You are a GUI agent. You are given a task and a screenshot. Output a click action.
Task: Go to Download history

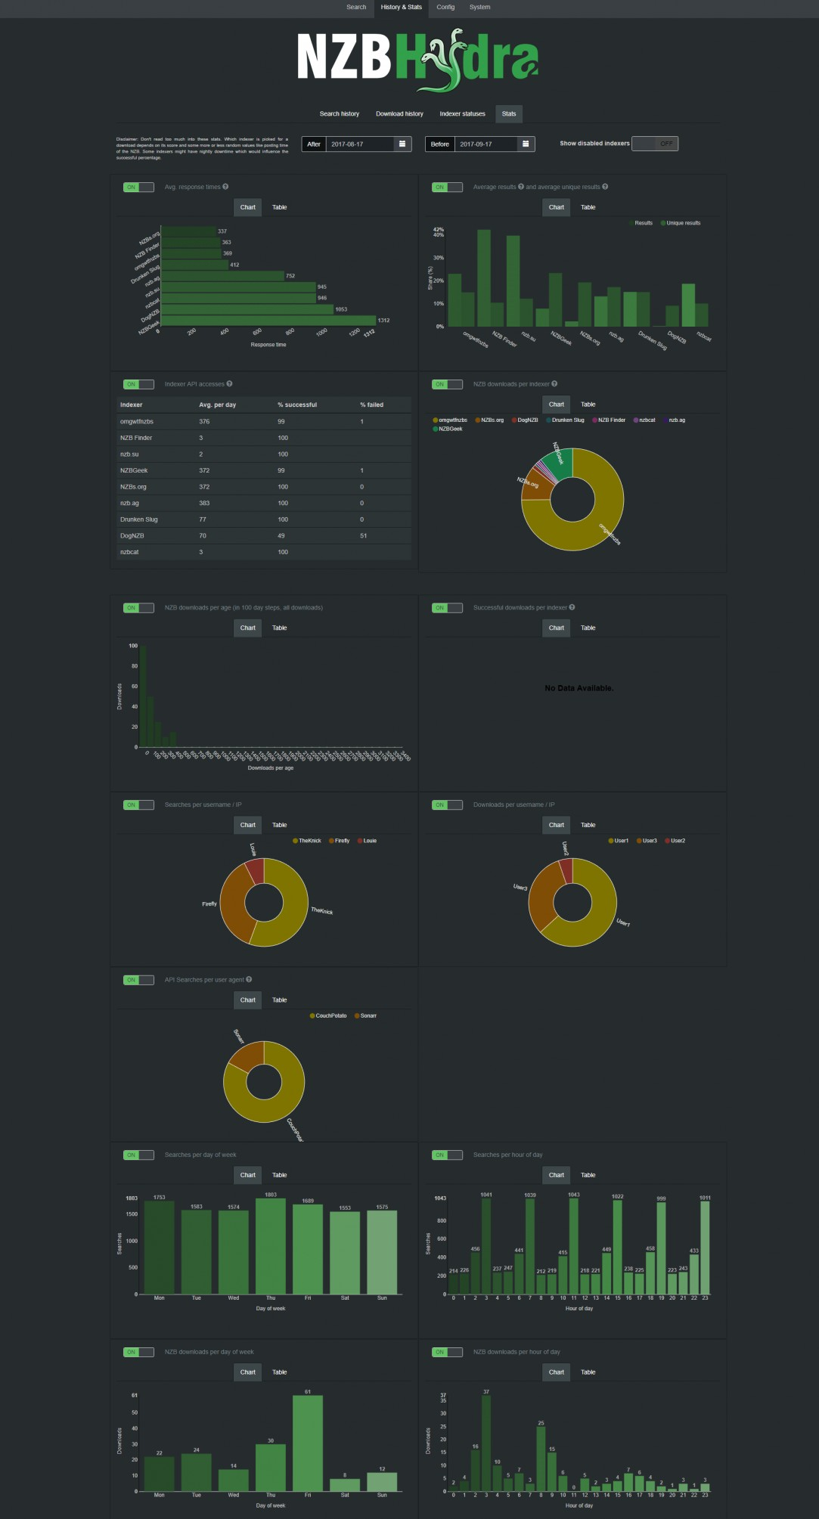click(x=399, y=114)
